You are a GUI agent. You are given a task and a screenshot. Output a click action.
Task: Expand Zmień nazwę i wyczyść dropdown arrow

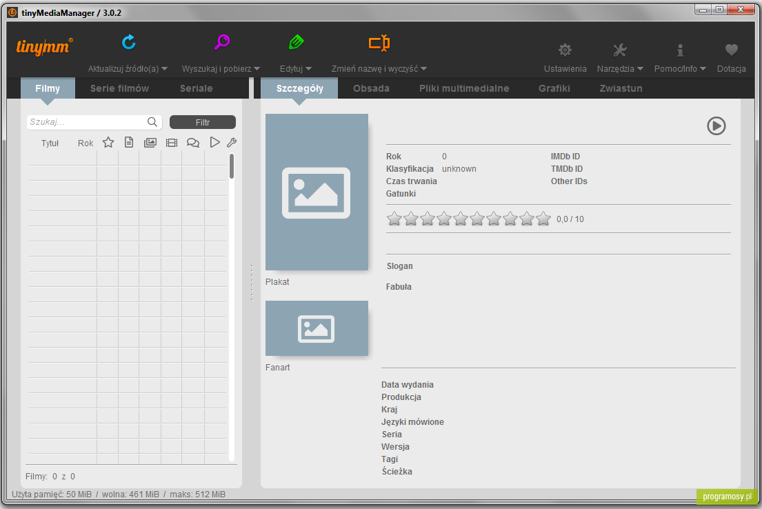(424, 69)
